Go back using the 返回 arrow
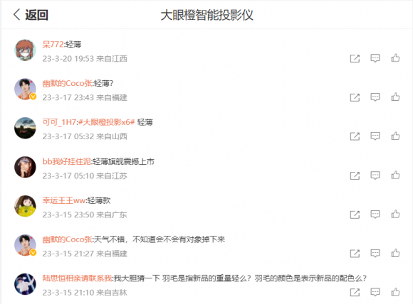 pyautogui.click(x=31, y=15)
